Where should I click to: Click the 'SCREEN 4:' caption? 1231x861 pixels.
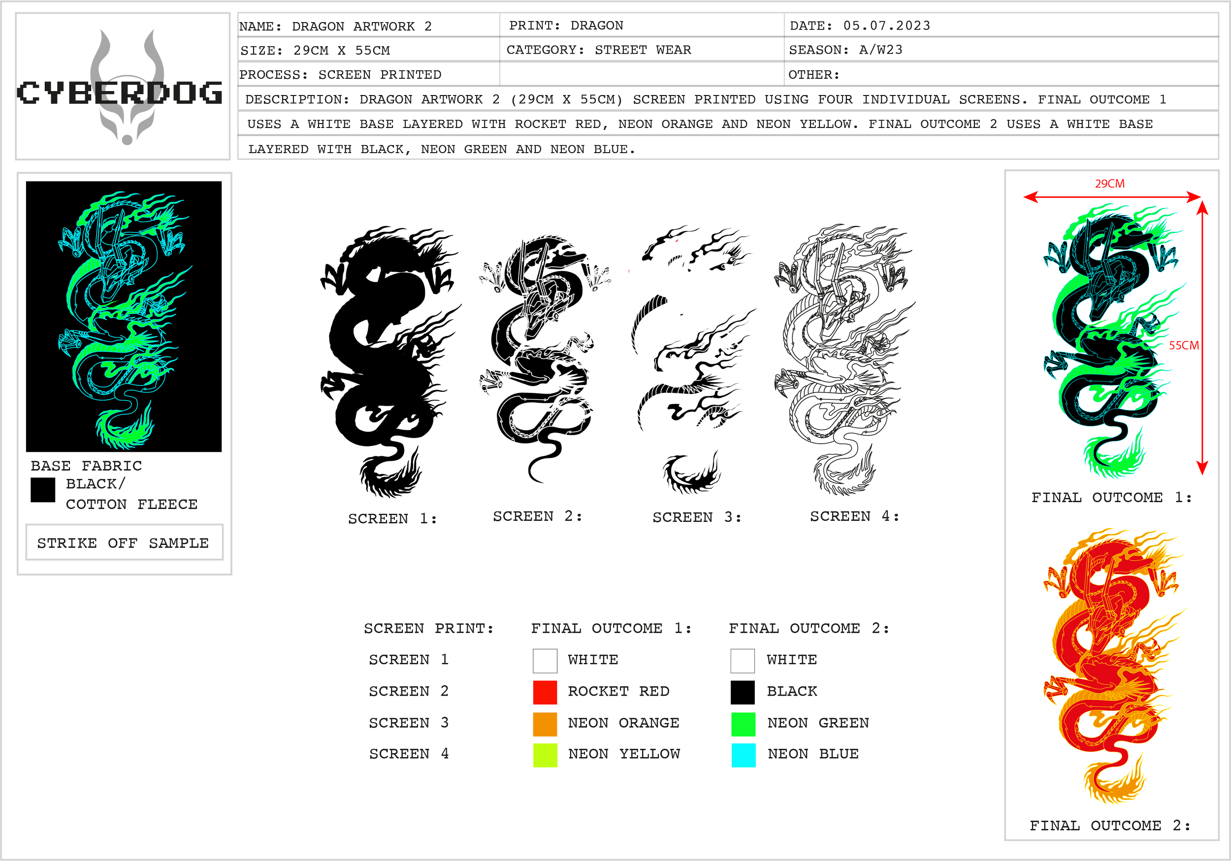[855, 516]
